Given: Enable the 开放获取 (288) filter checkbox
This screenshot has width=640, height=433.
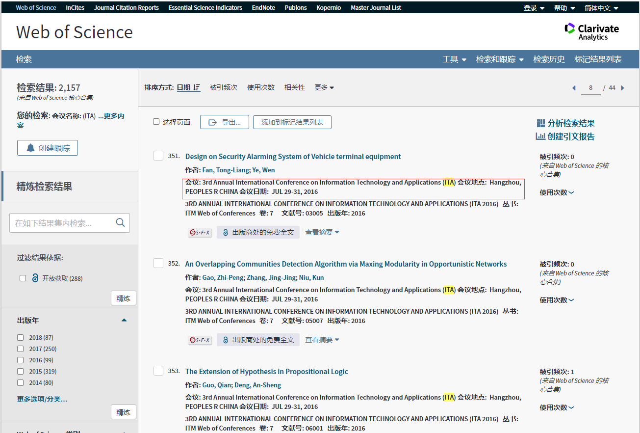Looking at the screenshot, I should click(x=23, y=278).
